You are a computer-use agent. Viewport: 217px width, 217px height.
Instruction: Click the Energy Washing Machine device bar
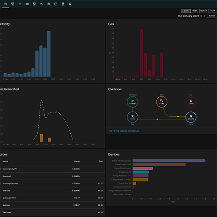(169, 161)
